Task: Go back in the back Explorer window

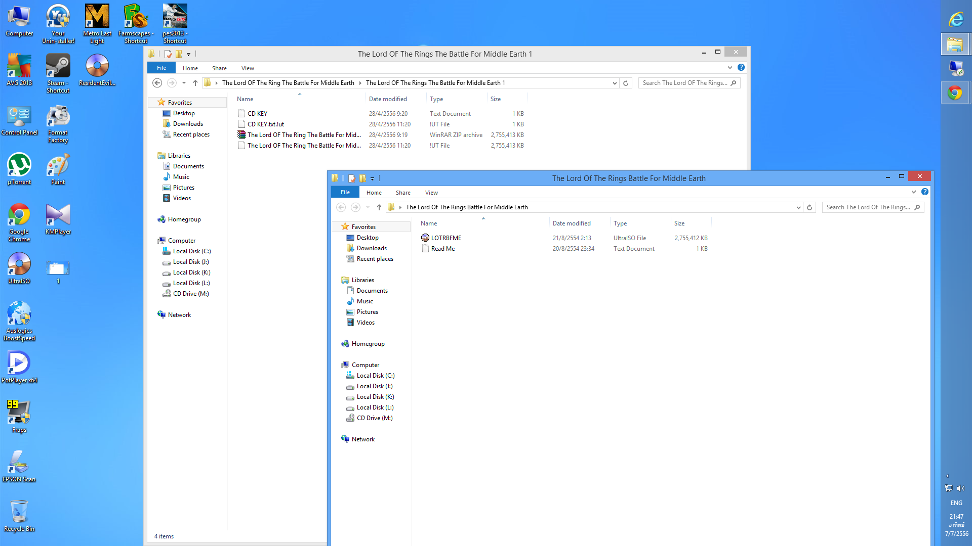Action: [x=157, y=83]
